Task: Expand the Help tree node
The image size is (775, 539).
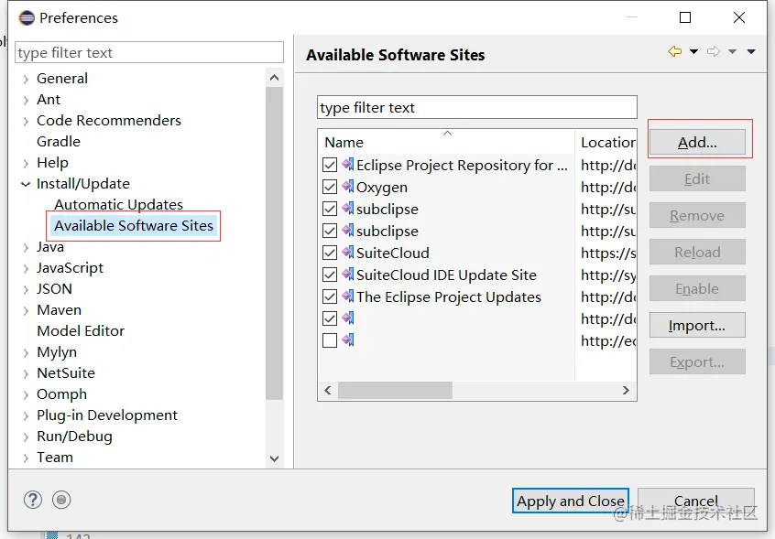Action: coord(26,164)
